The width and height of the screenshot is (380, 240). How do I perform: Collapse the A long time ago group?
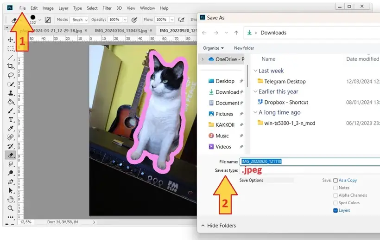click(x=255, y=112)
